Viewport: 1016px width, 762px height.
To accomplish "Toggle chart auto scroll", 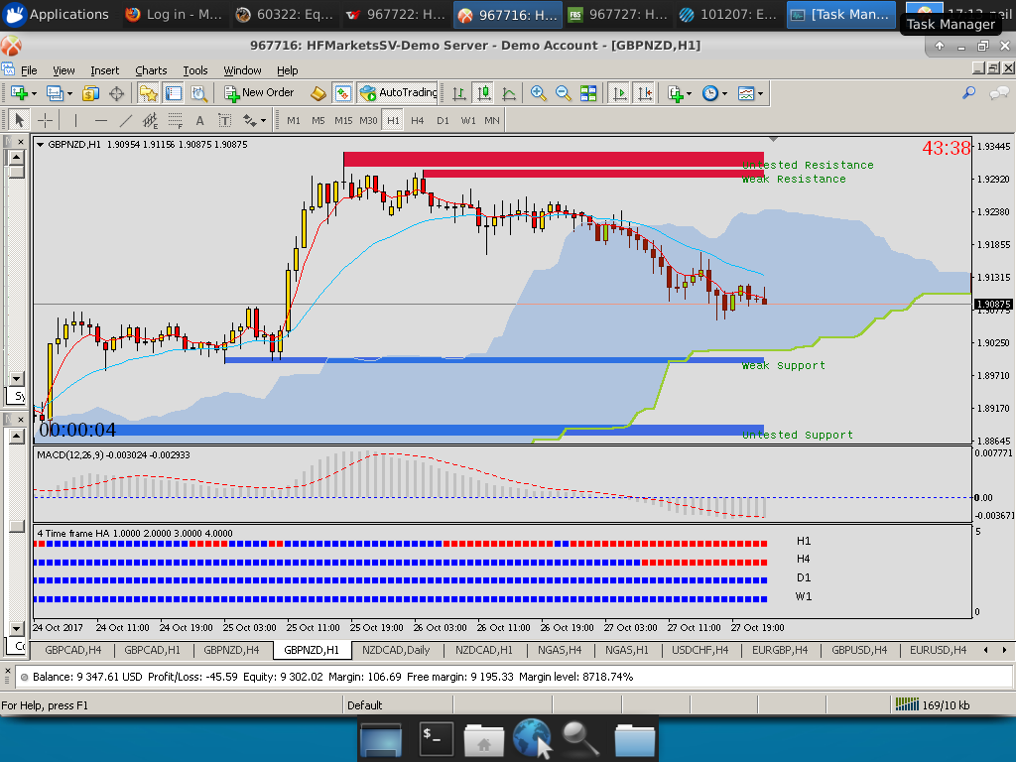I will 620,92.
